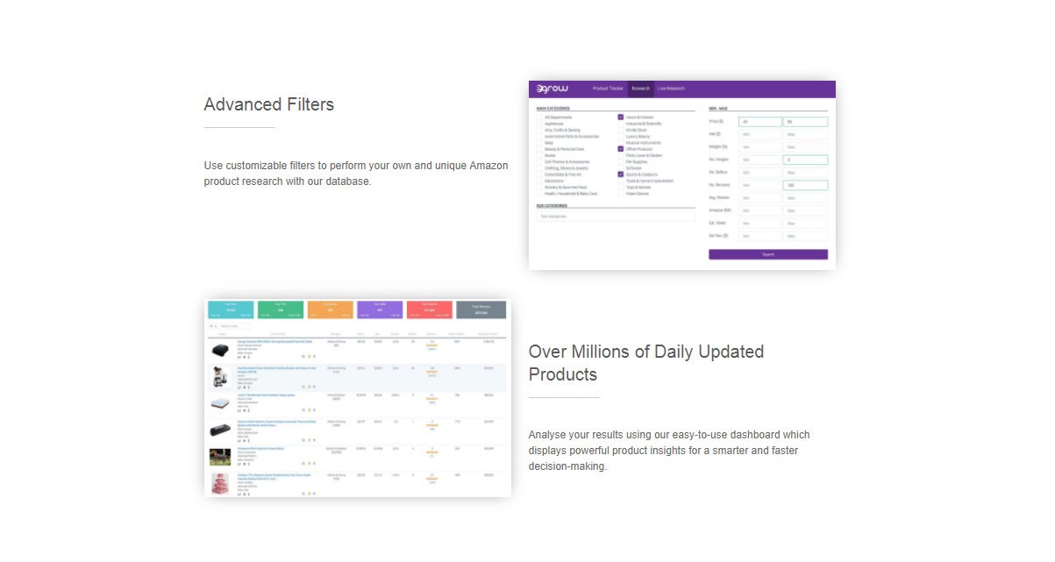
Task: Open the vacuum sealer thumbnail
Action: coord(220,430)
